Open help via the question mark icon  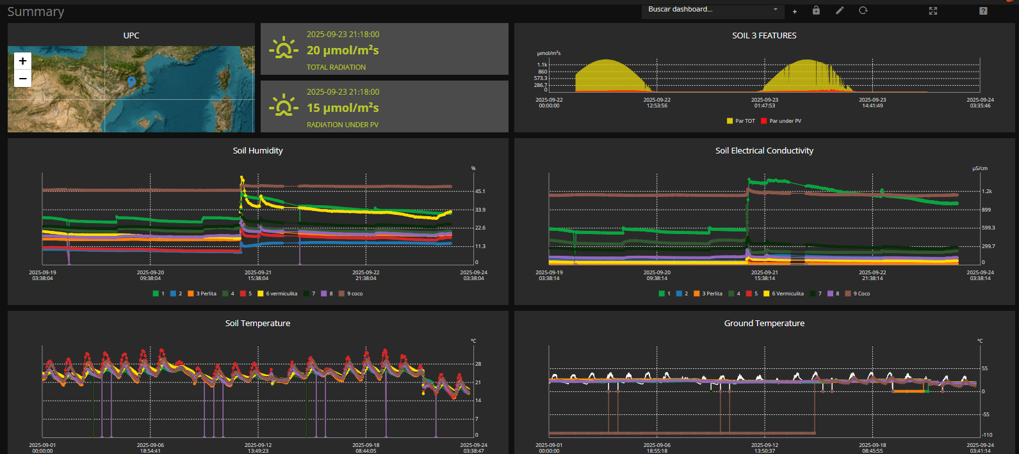(x=983, y=11)
